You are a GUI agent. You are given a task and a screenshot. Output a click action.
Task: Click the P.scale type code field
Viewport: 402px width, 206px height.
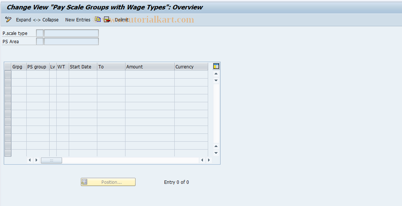[40, 33]
